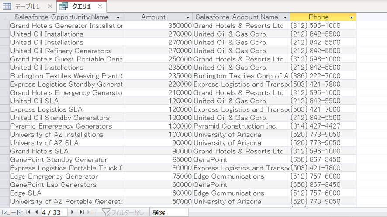Click cell Edge SLA
Image resolution: width=387 pixels, height=217 pixels.
coord(66,193)
